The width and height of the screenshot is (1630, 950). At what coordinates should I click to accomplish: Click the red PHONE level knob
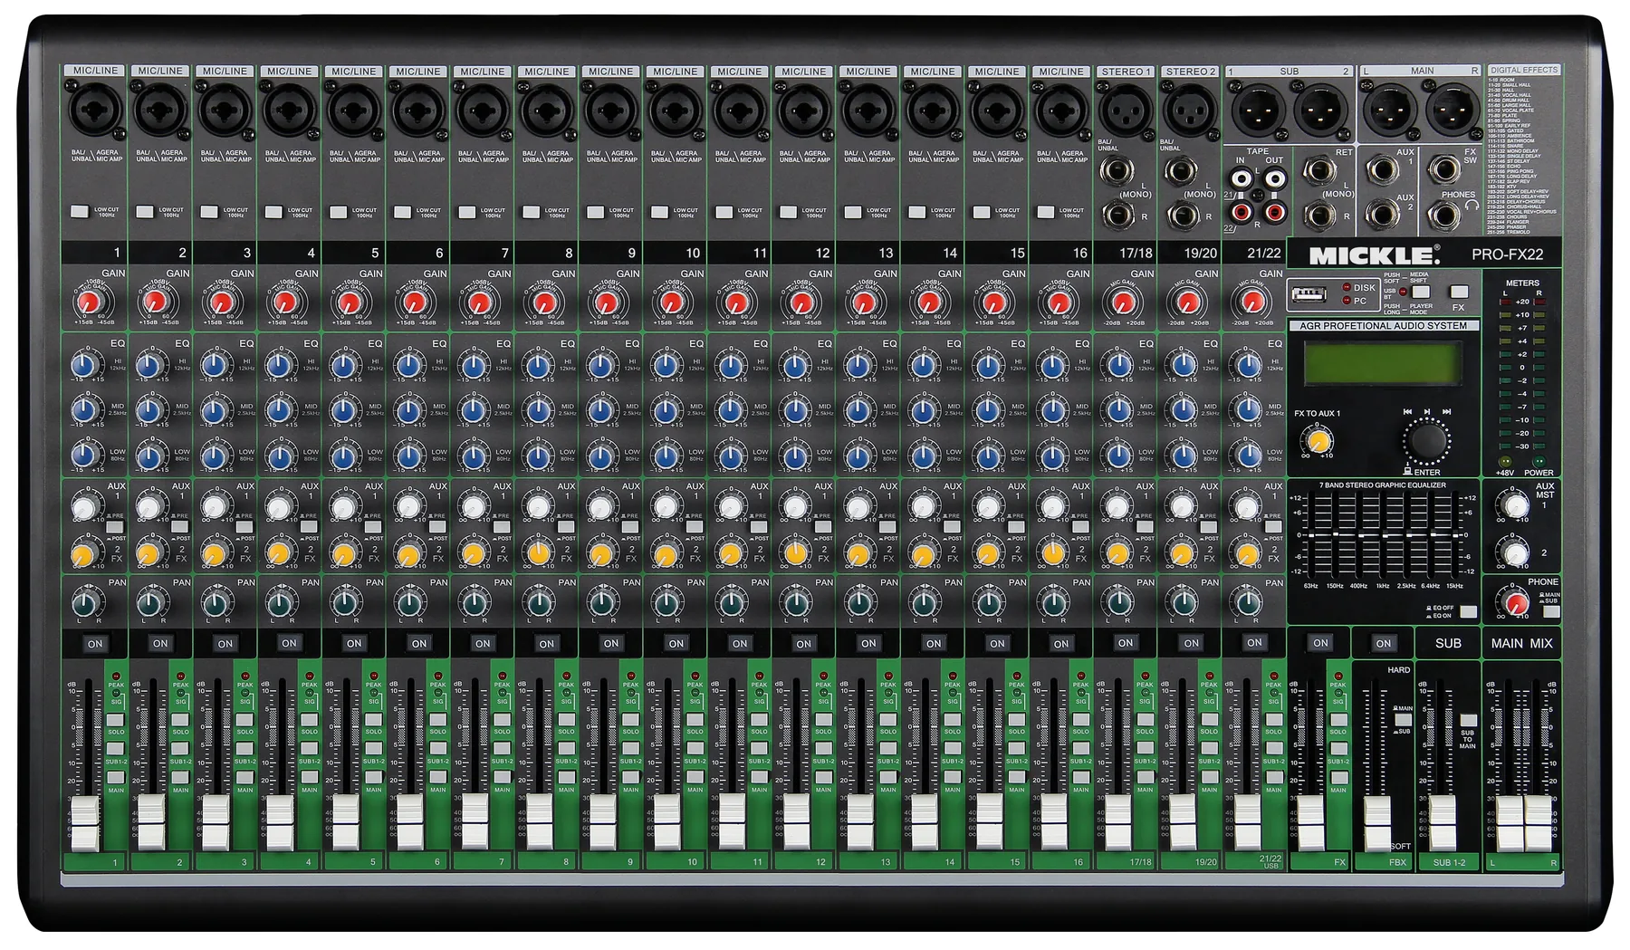(1517, 601)
